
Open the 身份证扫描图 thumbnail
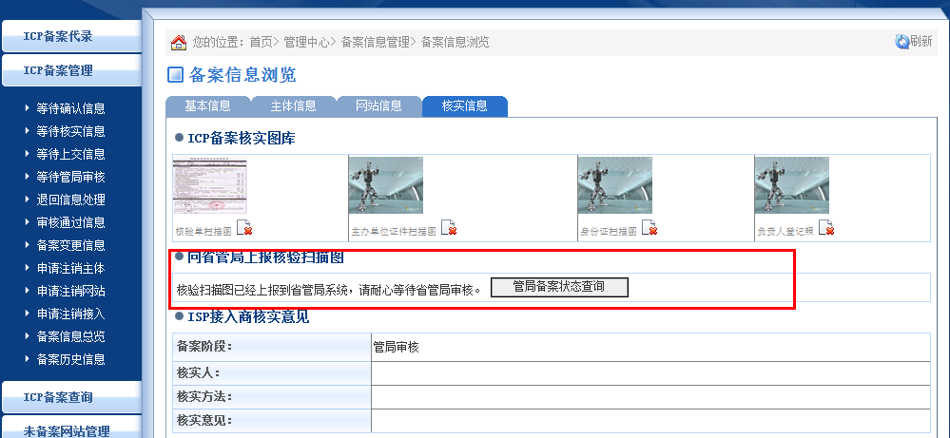(x=615, y=185)
